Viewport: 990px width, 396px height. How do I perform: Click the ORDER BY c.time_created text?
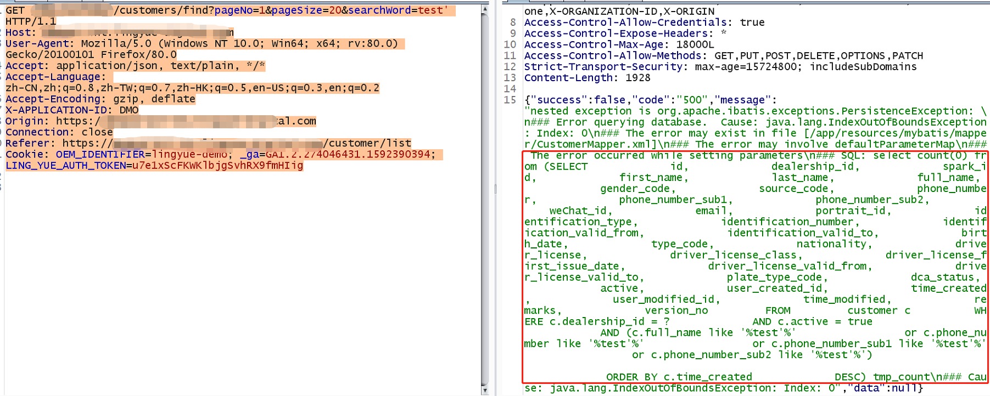tap(679, 377)
